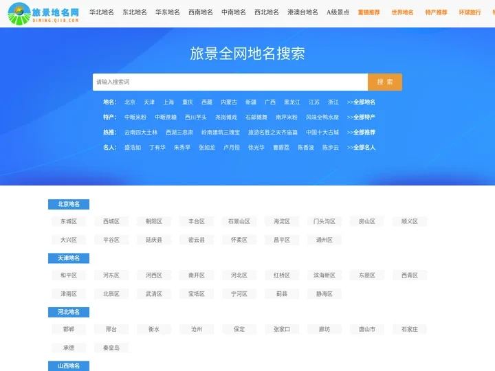Open the 环球旅行 nav link

470,12
